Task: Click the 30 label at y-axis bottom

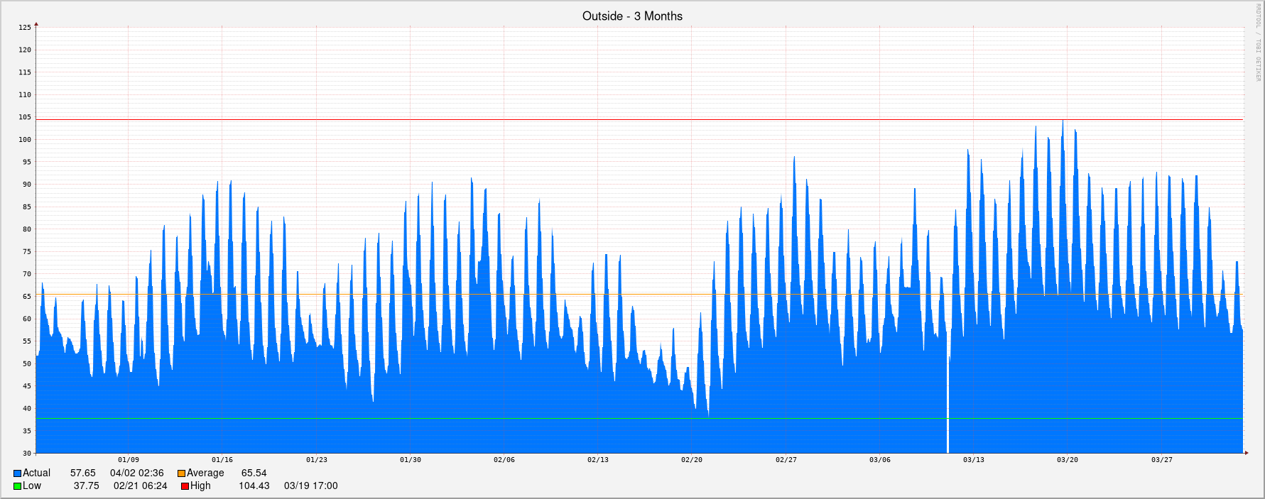Action: pyautogui.click(x=27, y=453)
